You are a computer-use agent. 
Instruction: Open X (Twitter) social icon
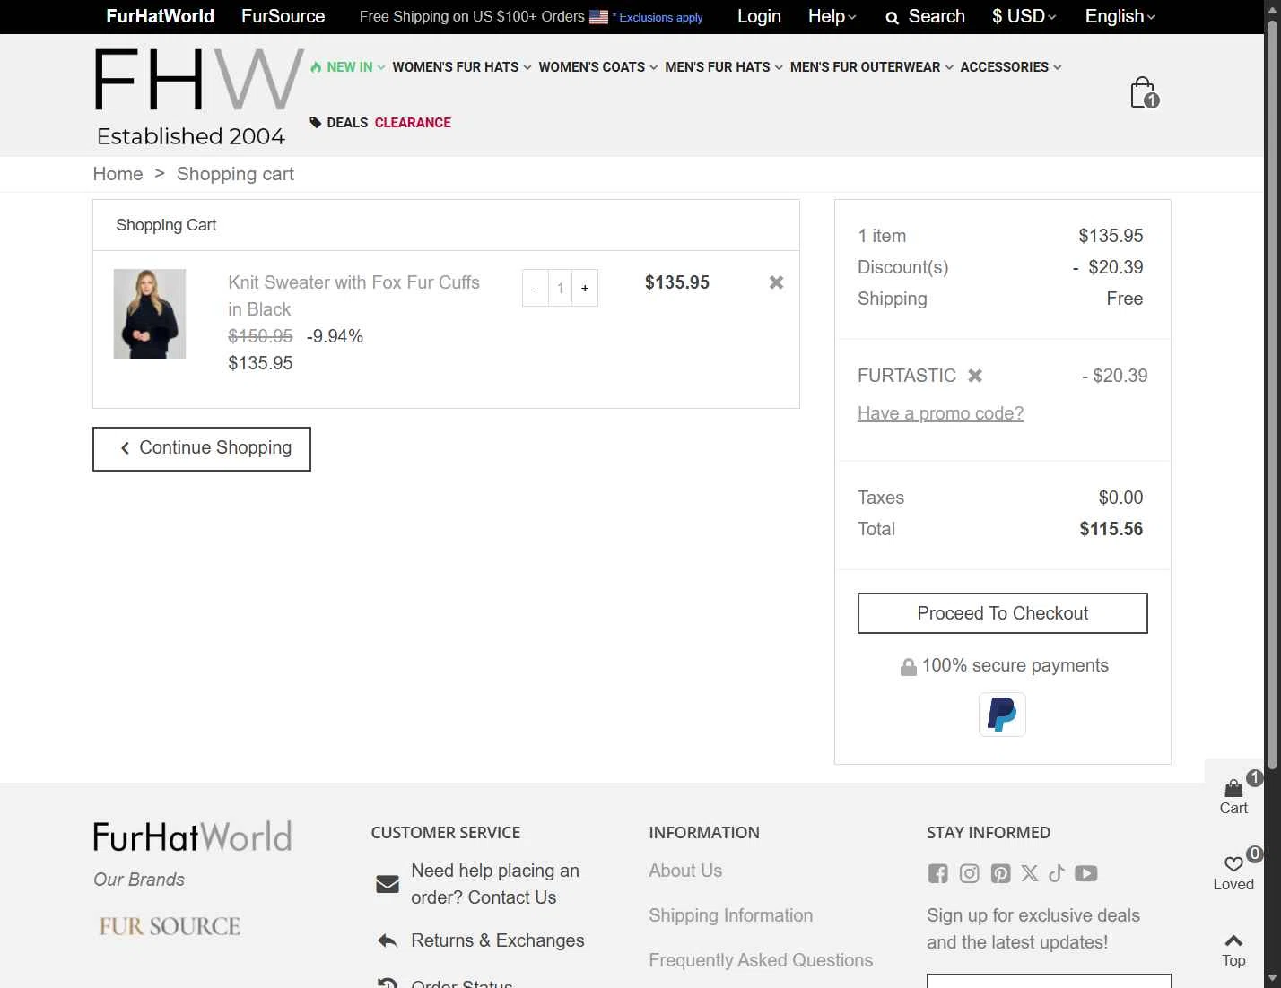click(1030, 873)
